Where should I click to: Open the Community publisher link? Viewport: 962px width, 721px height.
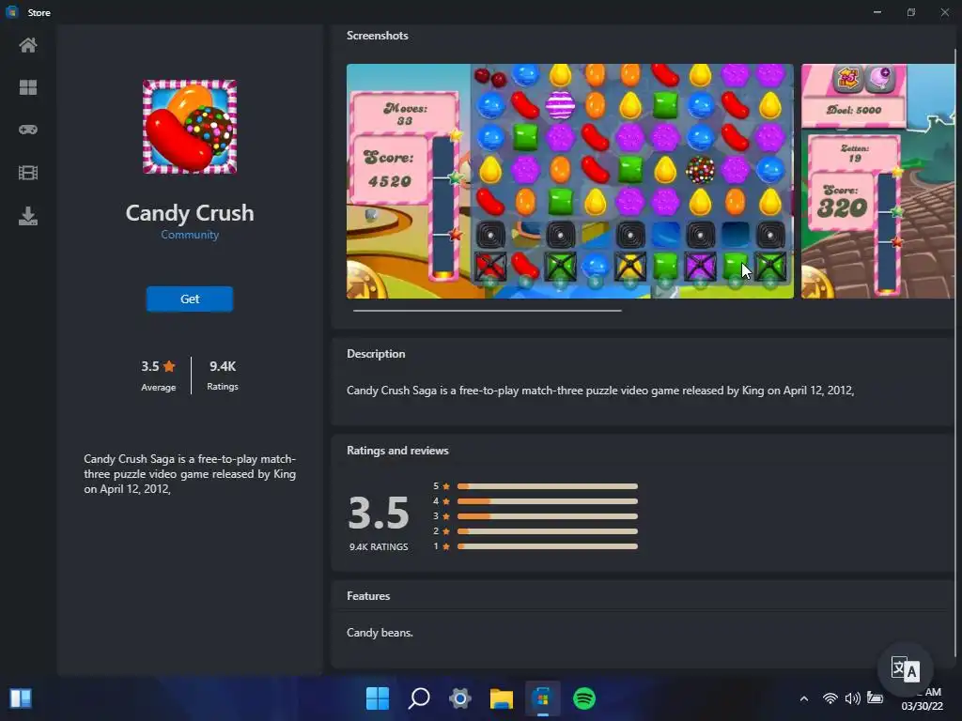[190, 234]
